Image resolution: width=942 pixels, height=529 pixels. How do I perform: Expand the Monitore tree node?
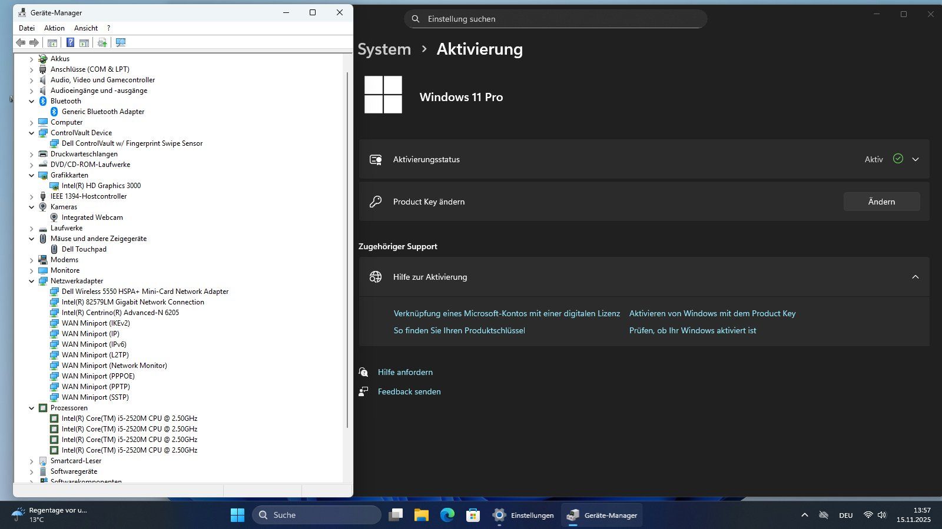(32, 270)
